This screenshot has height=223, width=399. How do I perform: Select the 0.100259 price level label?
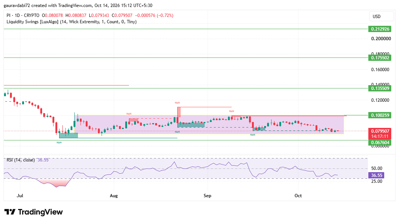(x=380, y=115)
